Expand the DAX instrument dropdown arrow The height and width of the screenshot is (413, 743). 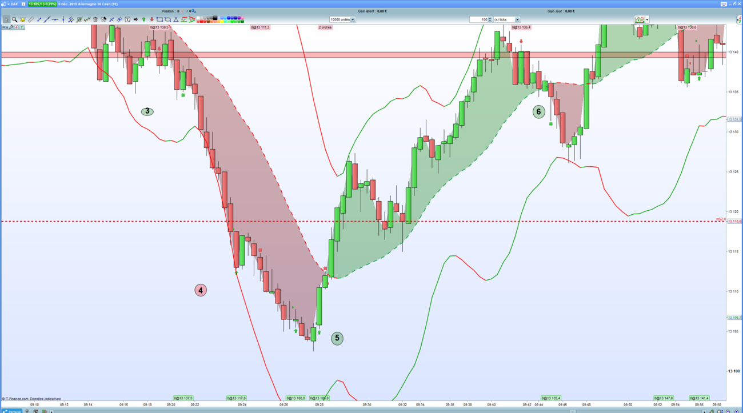point(9,4)
